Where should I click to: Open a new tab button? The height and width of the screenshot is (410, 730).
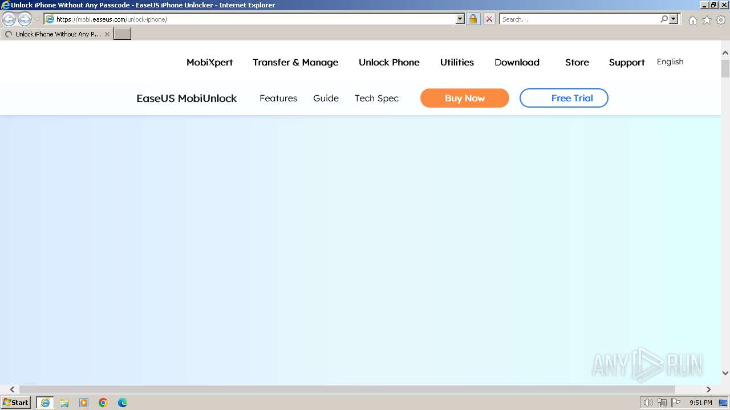click(123, 34)
